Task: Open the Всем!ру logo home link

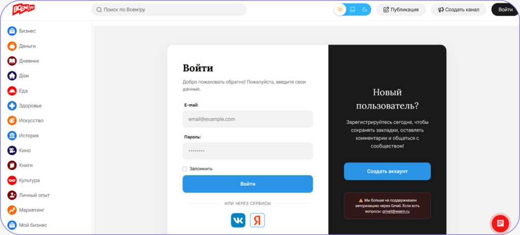Action: coord(23,9)
